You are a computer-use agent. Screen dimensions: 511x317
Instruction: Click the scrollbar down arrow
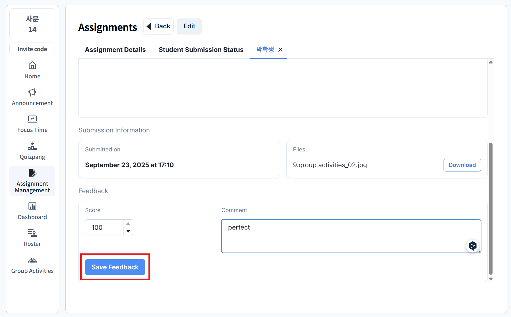[x=491, y=279]
